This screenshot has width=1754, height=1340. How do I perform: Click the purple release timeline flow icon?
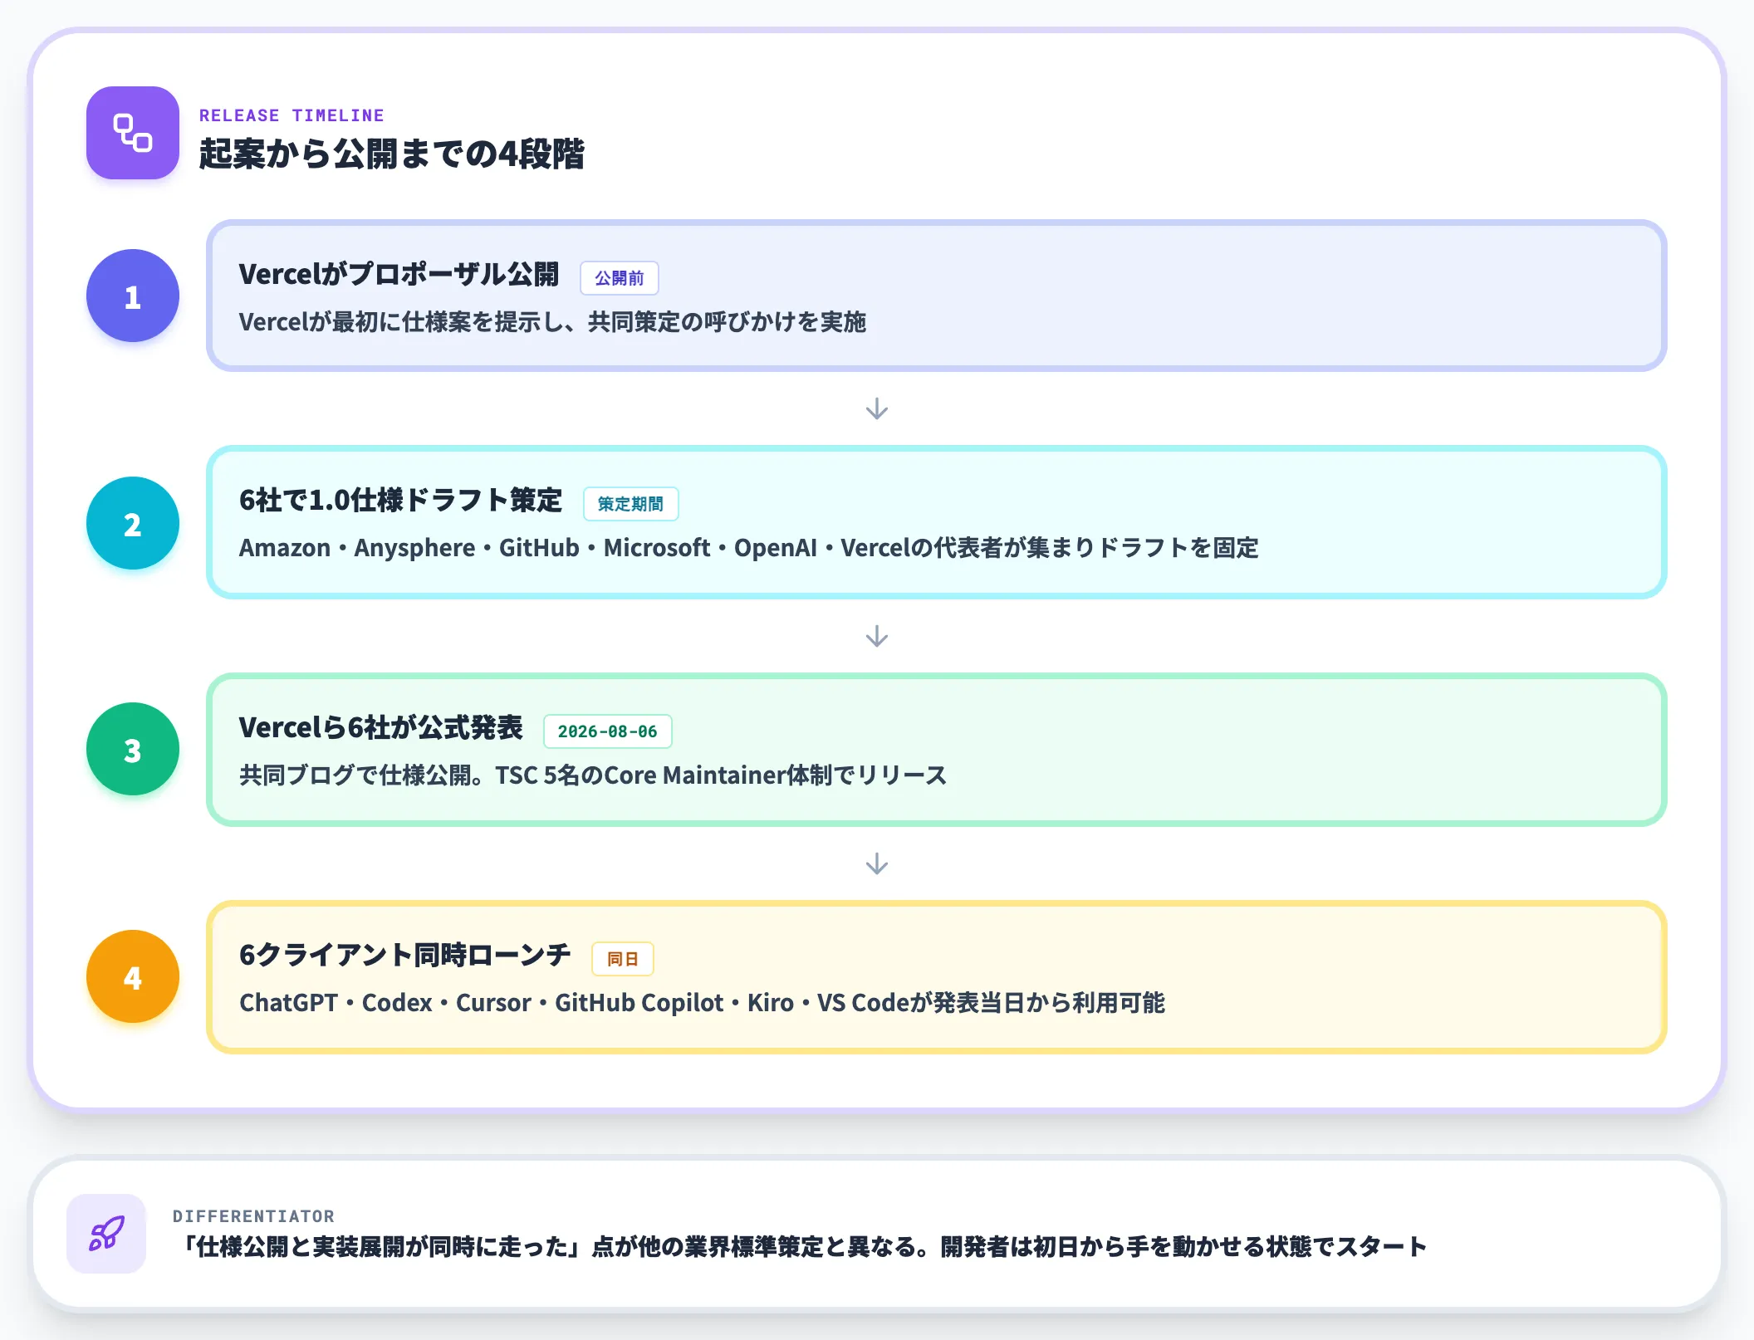pyautogui.click(x=133, y=133)
